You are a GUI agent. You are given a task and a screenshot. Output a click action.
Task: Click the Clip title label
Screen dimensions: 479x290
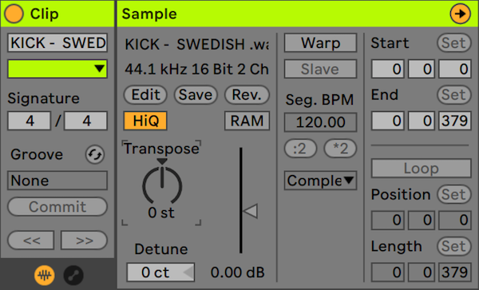coord(44,14)
